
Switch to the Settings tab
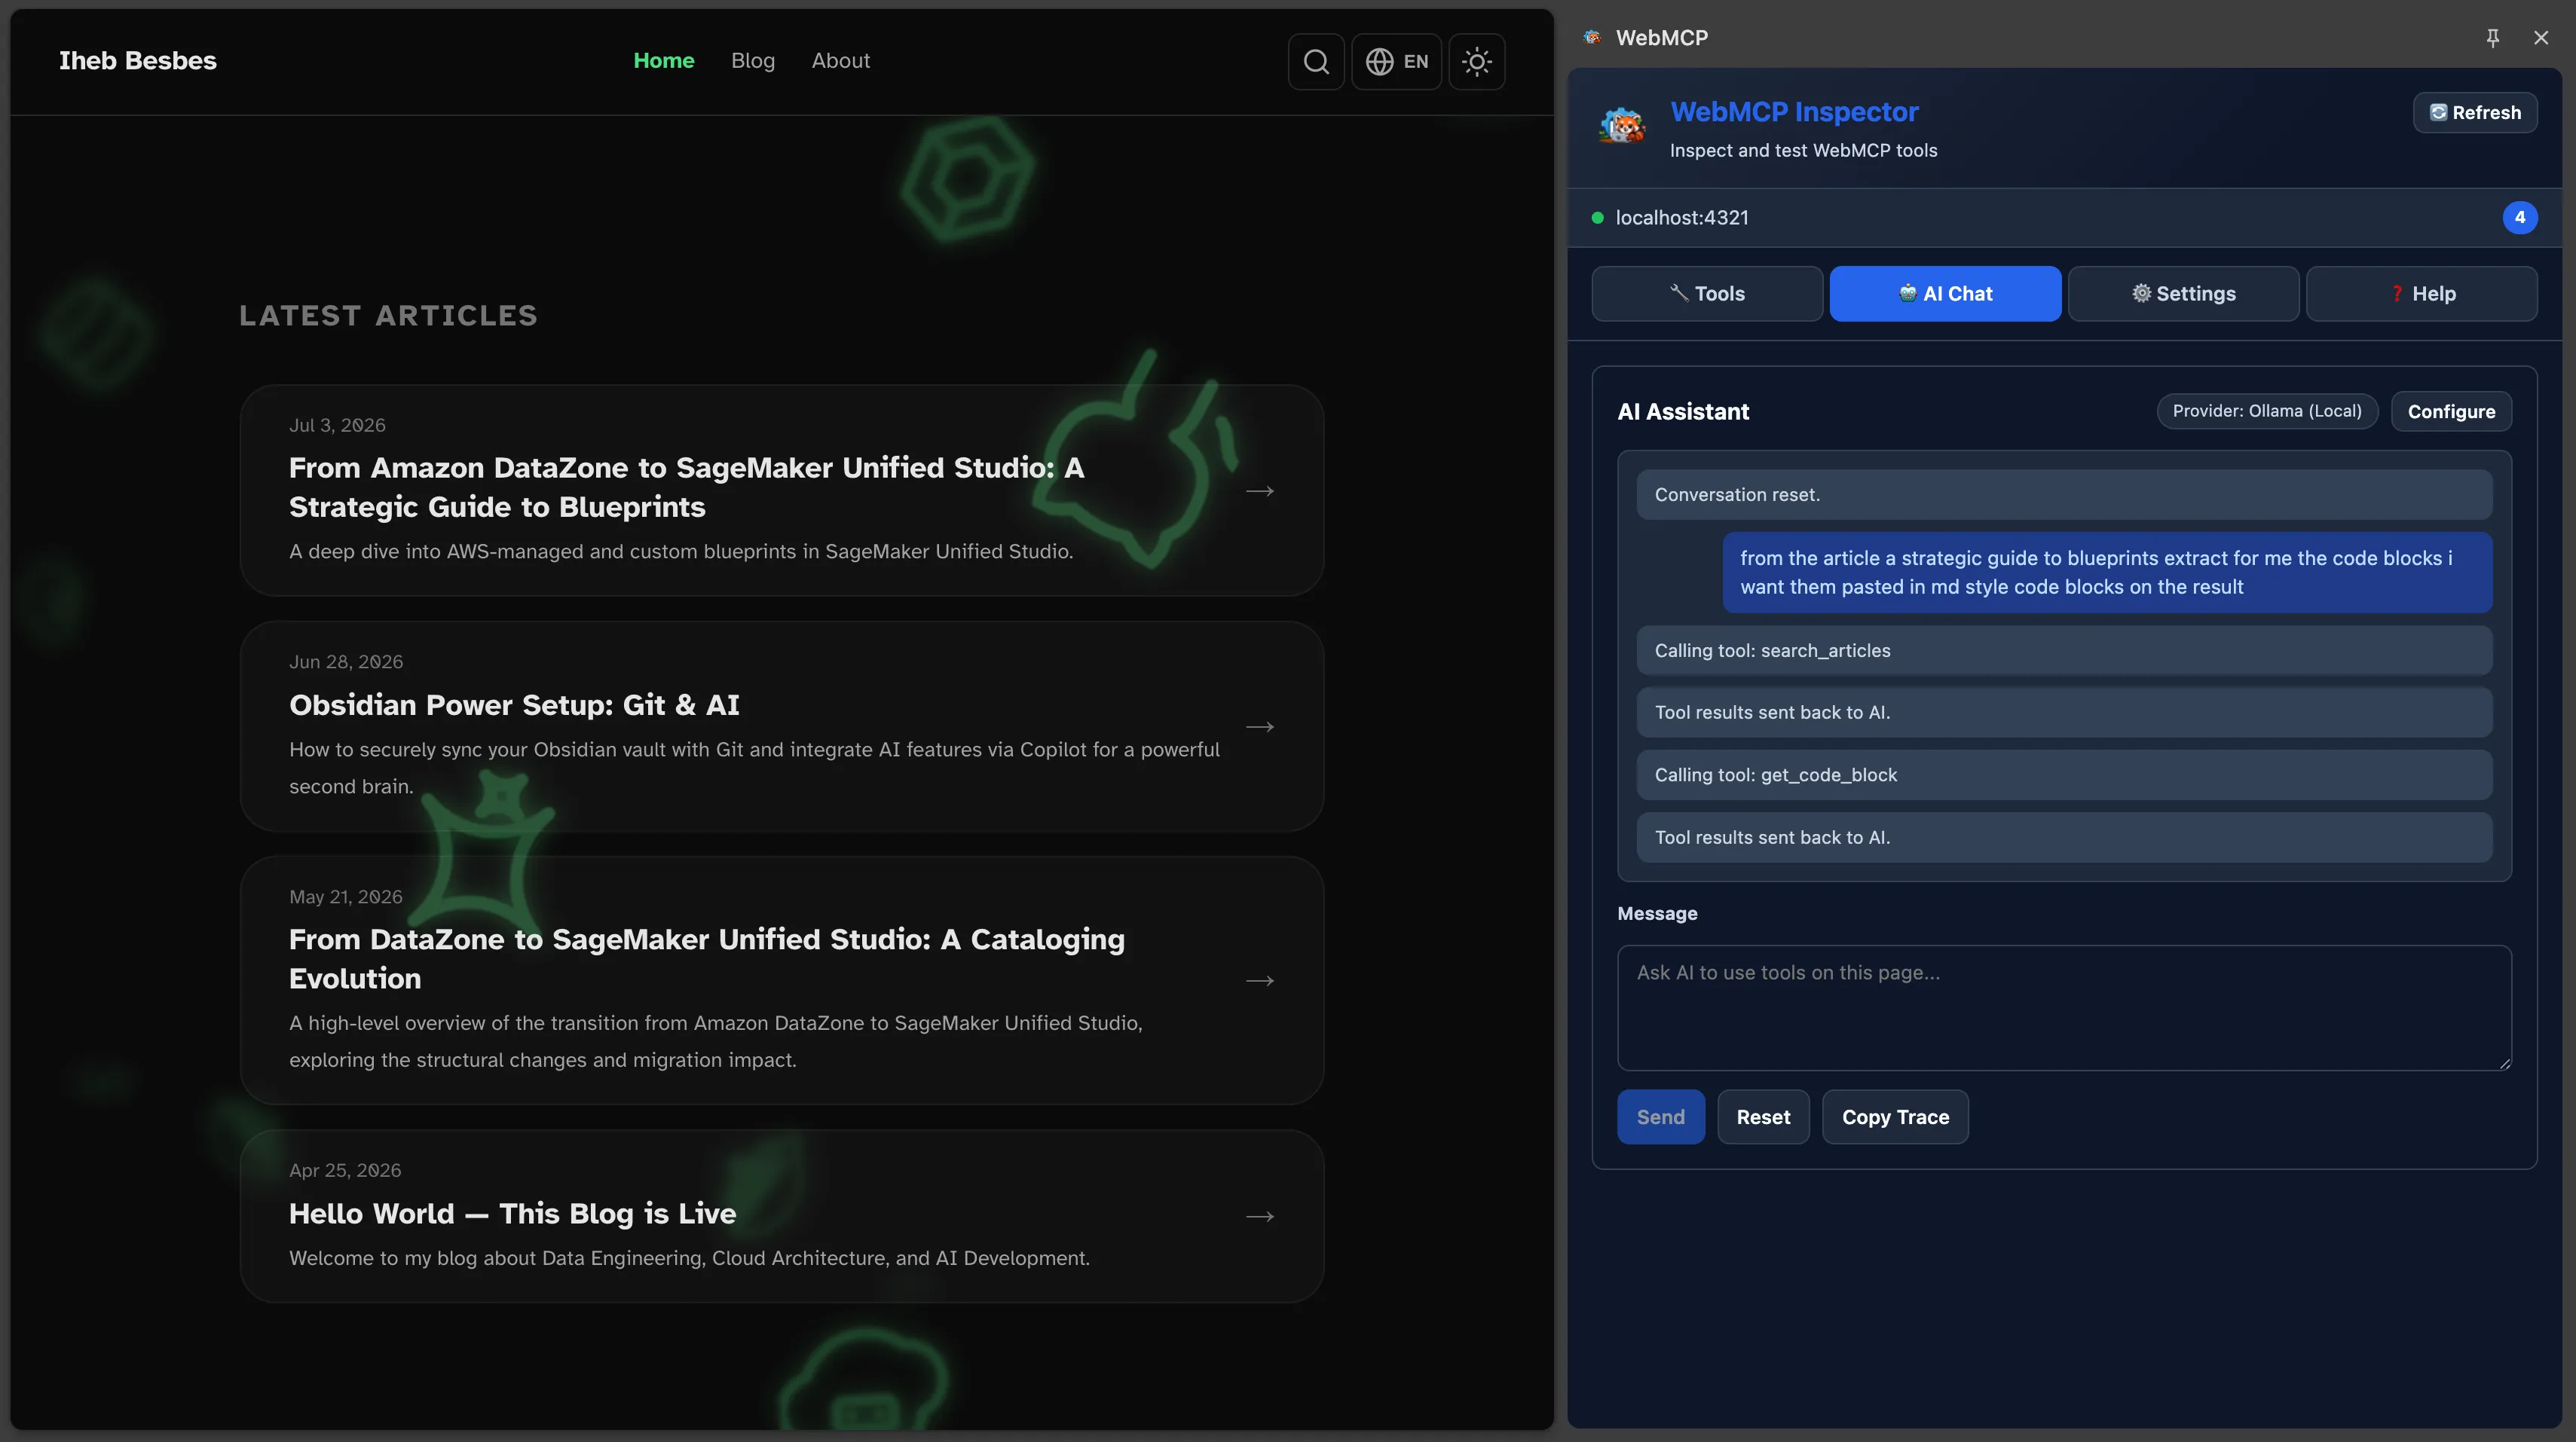(2183, 294)
